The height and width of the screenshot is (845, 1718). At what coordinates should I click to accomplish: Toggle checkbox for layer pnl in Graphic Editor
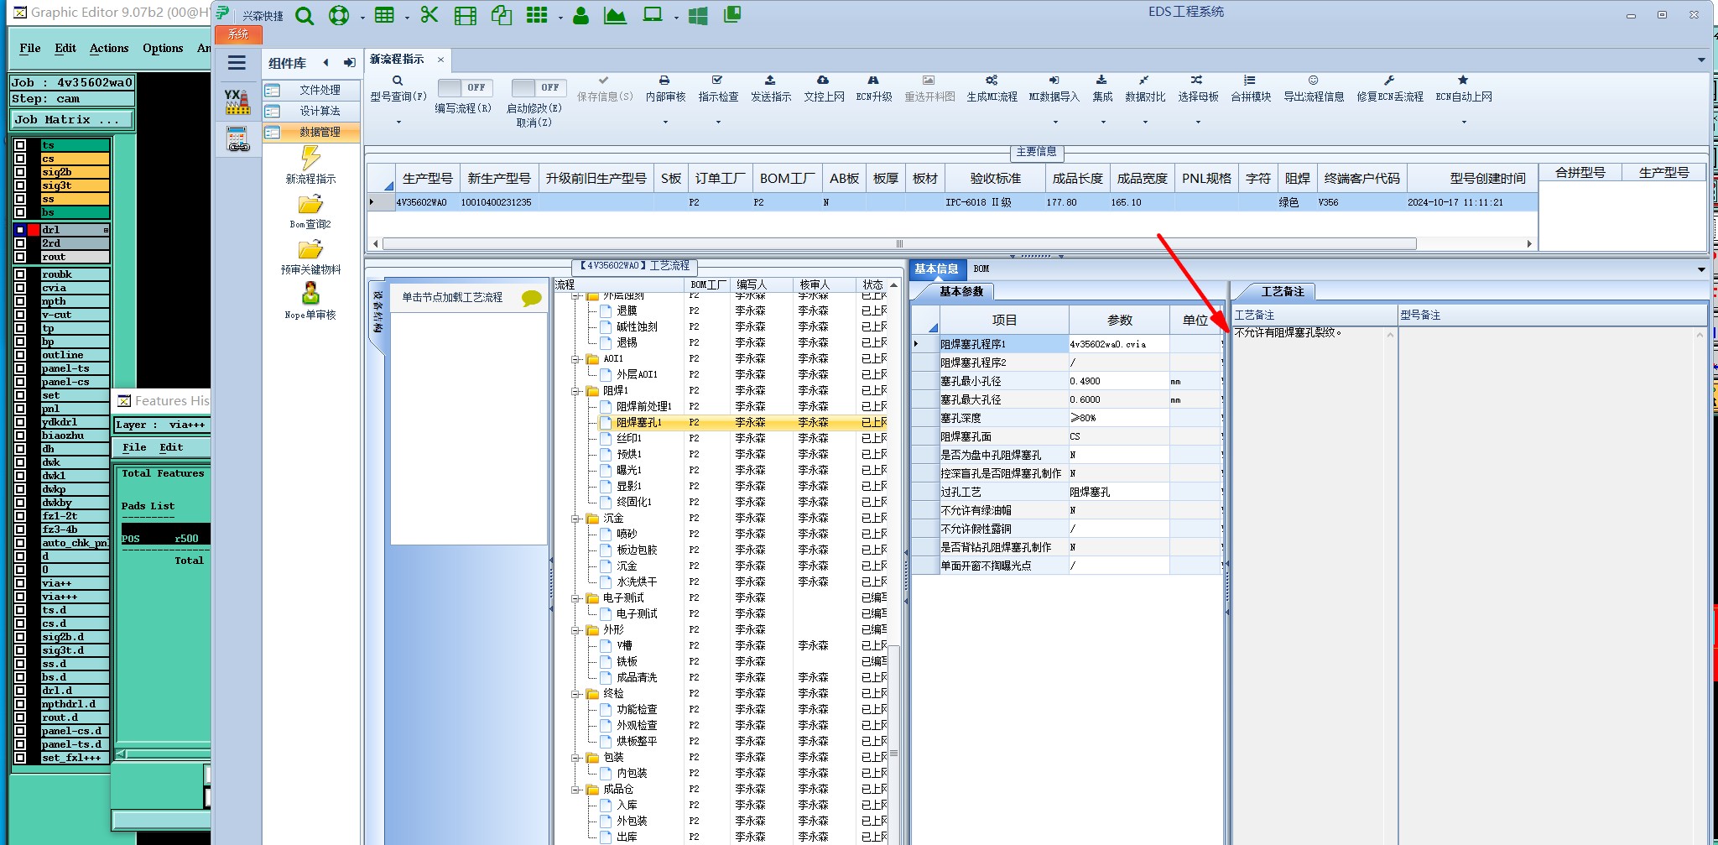[20, 409]
